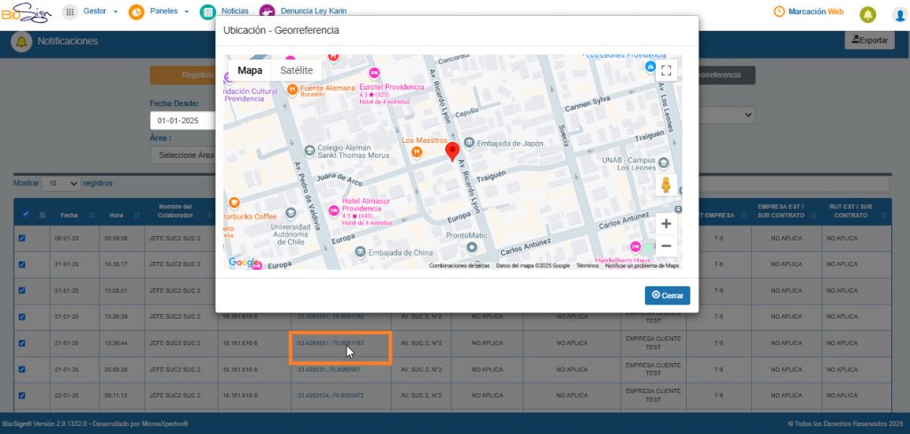Open coordinates link in 21-01-25 13:26:44 row
The width and height of the screenshot is (910, 434).
tap(330, 343)
